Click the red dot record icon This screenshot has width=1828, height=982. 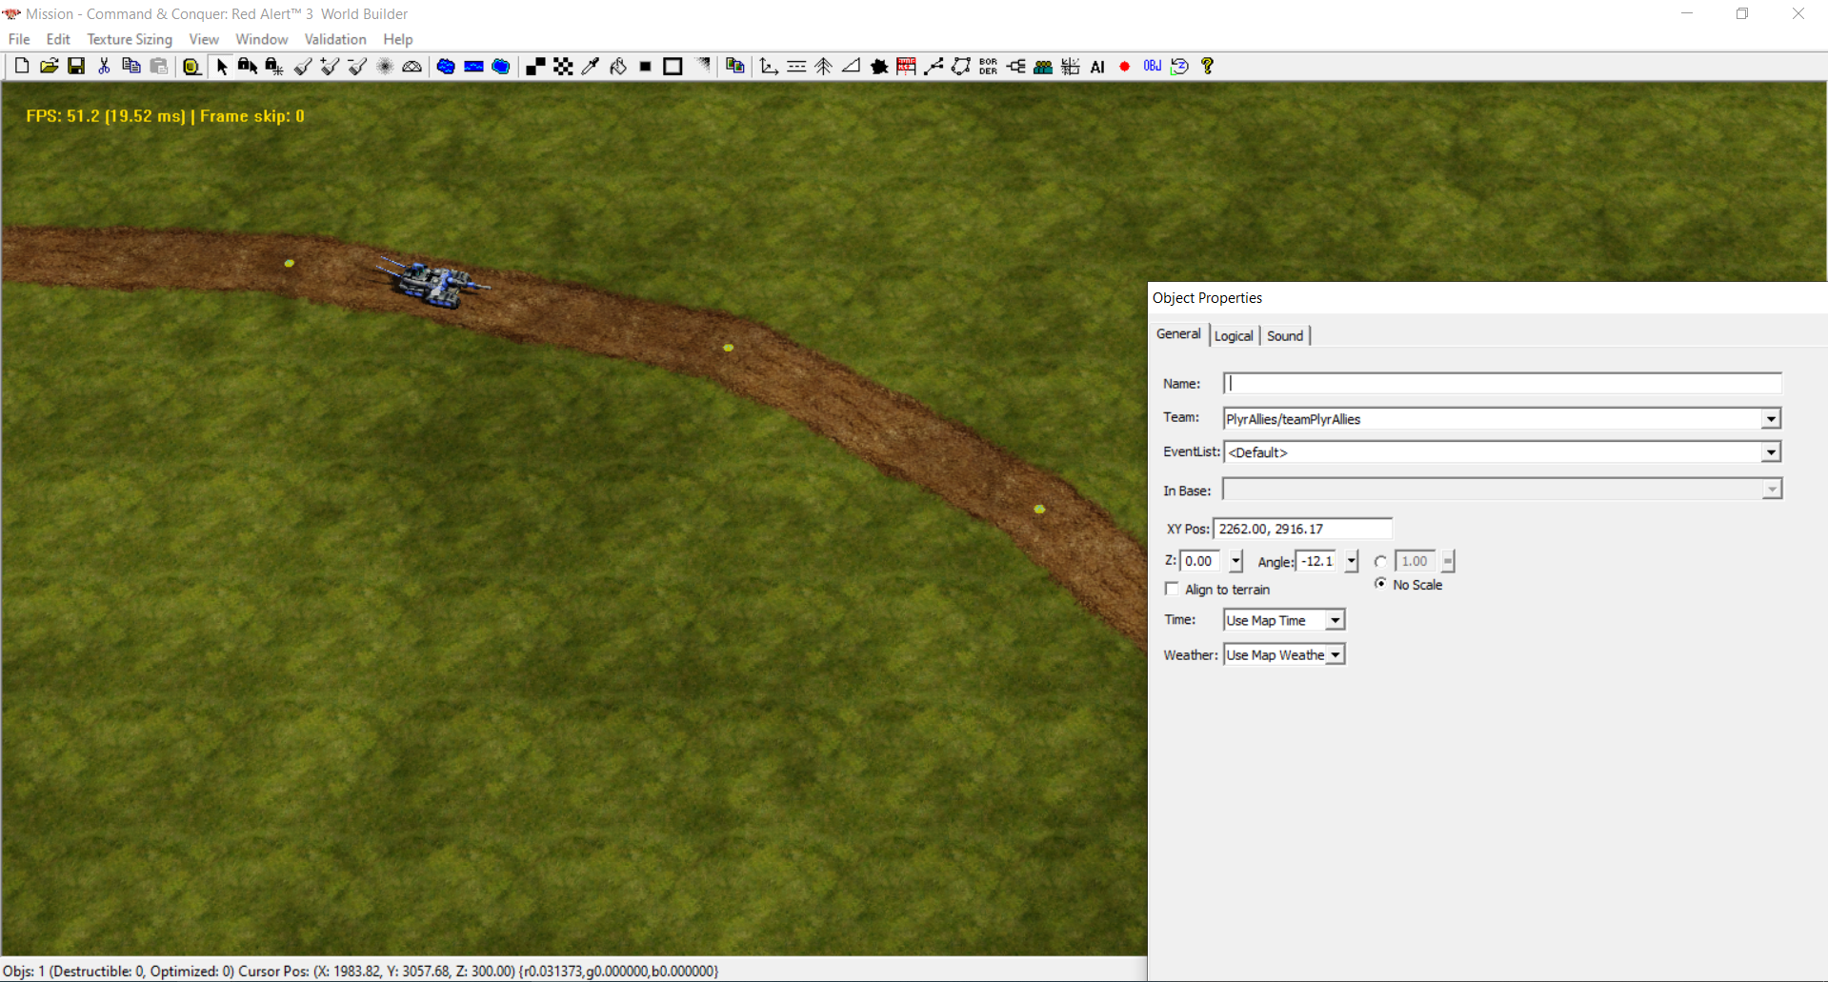click(x=1125, y=66)
